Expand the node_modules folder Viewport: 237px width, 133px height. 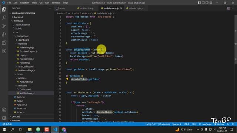coord(23,25)
